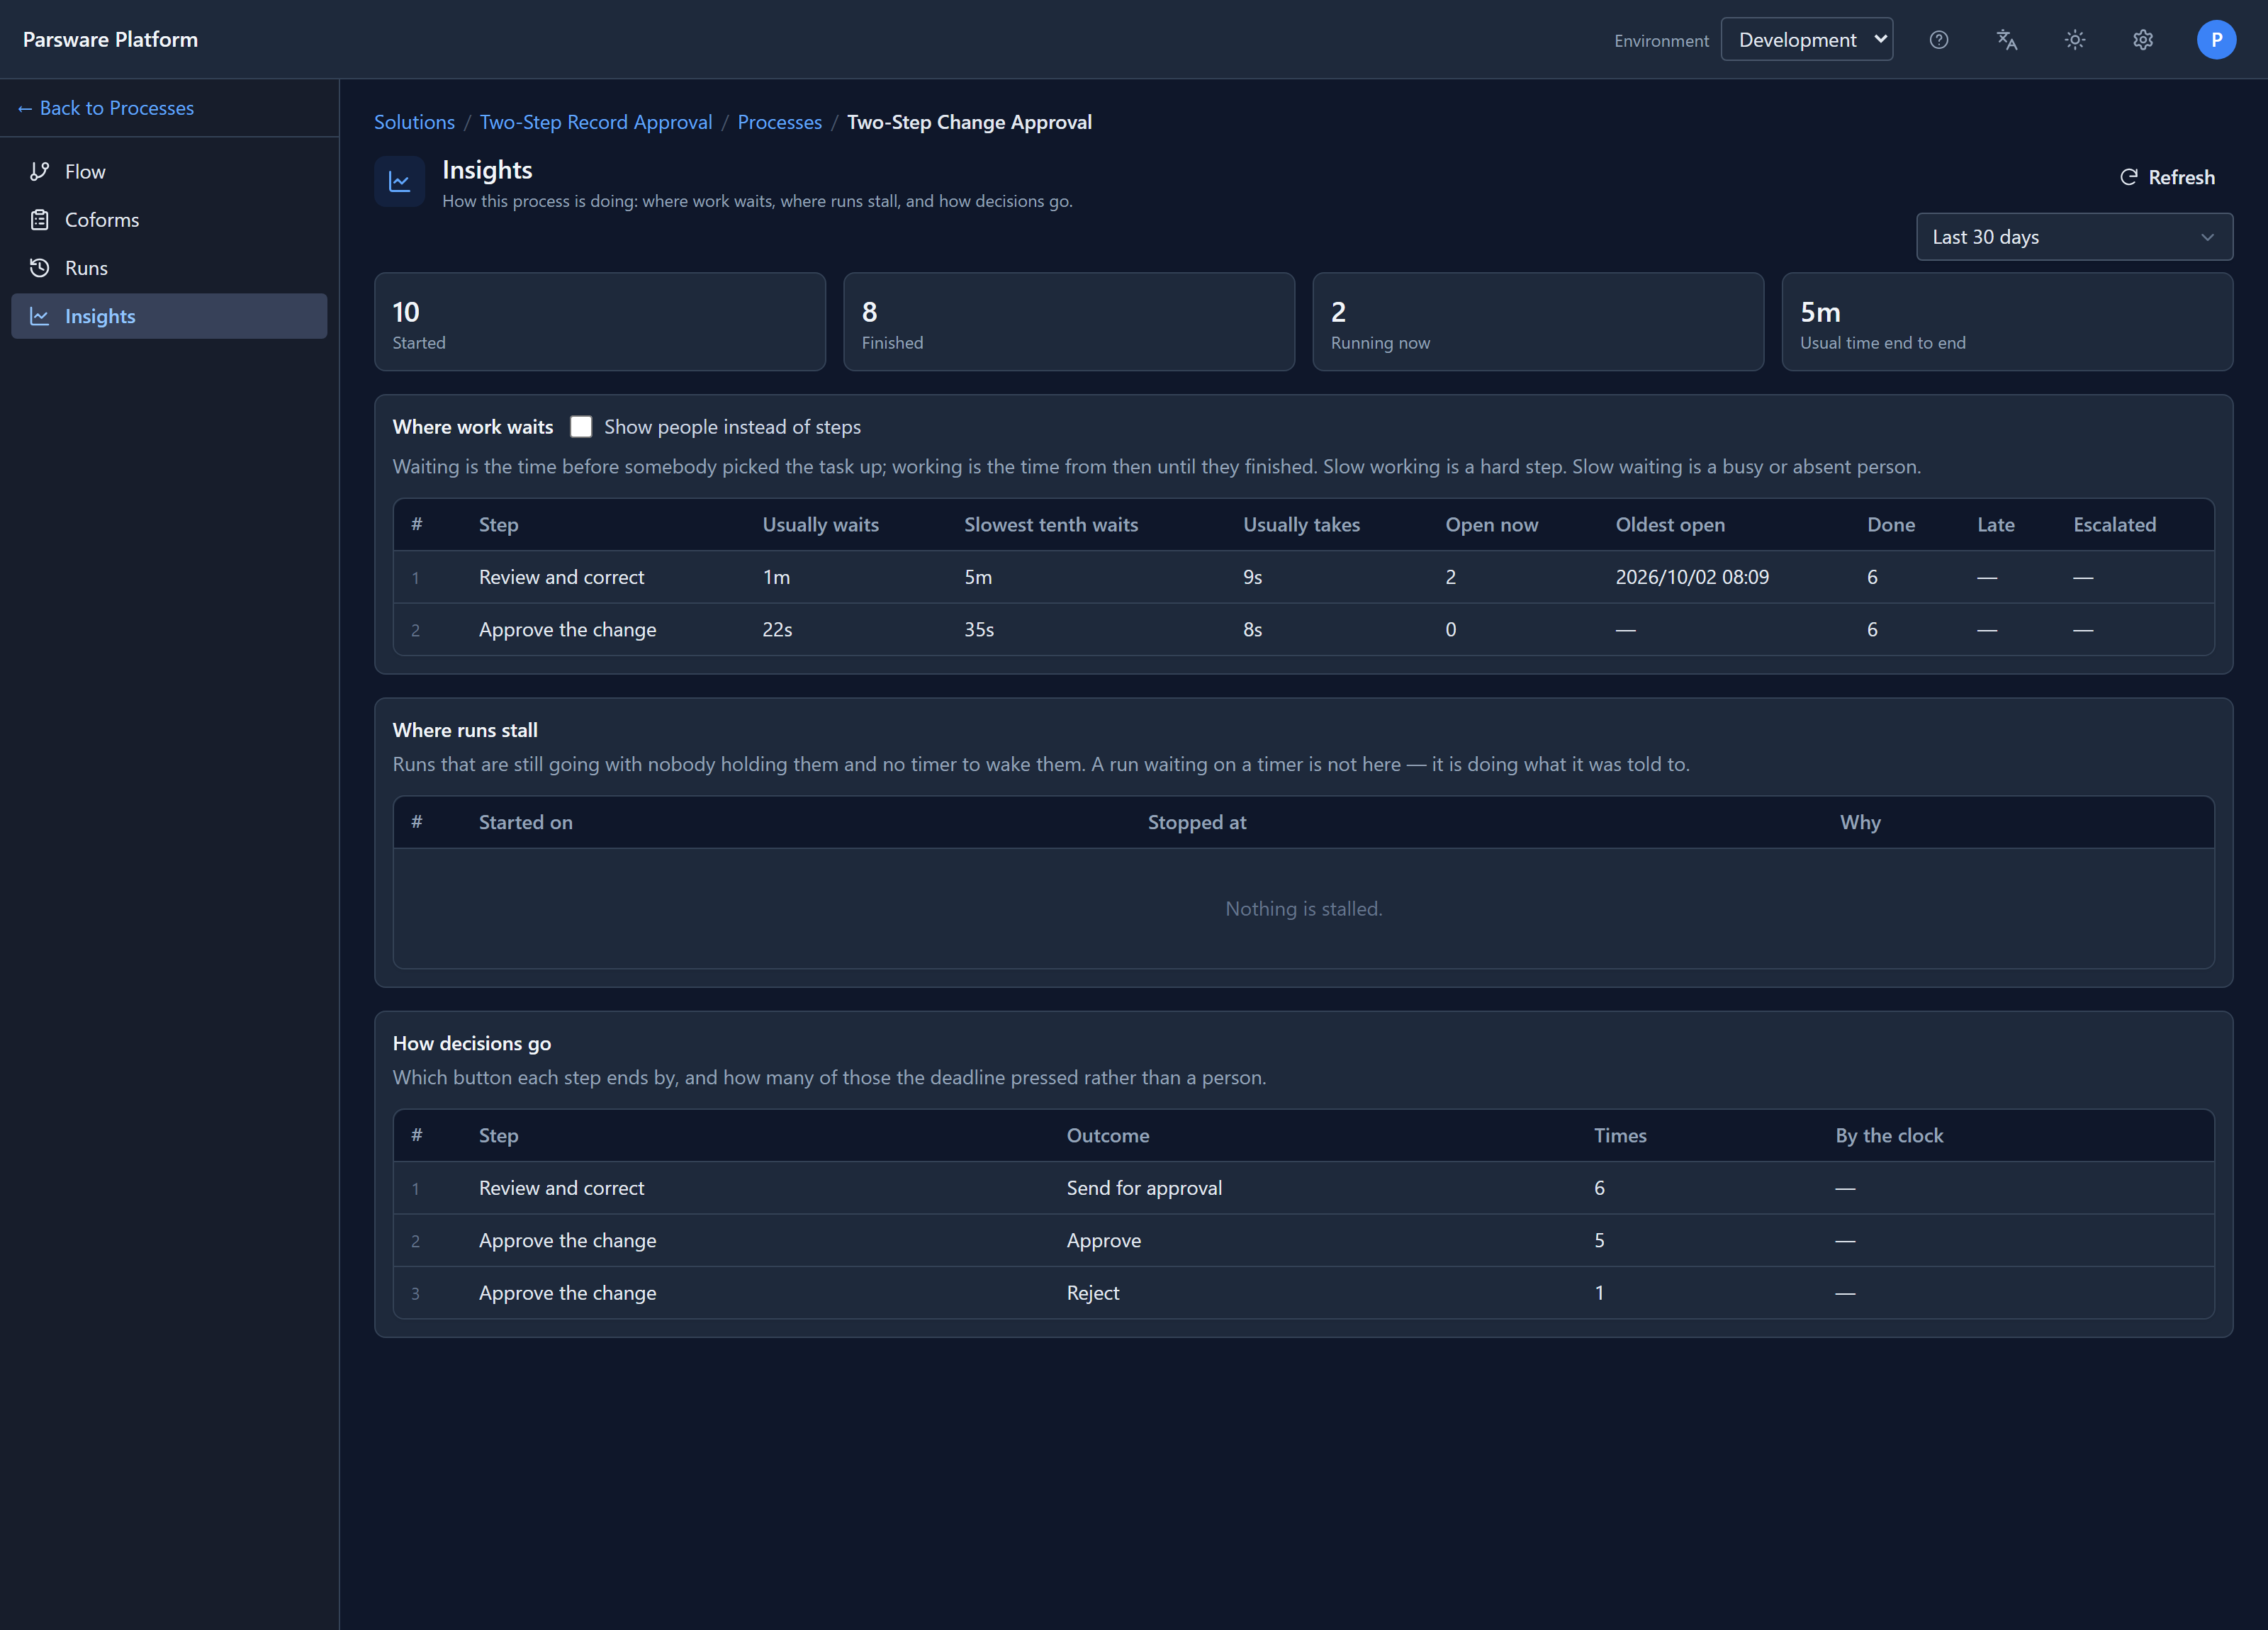The width and height of the screenshot is (2268, 1630).
Task: Click the Usually waits column header
Action: (820, 525)
